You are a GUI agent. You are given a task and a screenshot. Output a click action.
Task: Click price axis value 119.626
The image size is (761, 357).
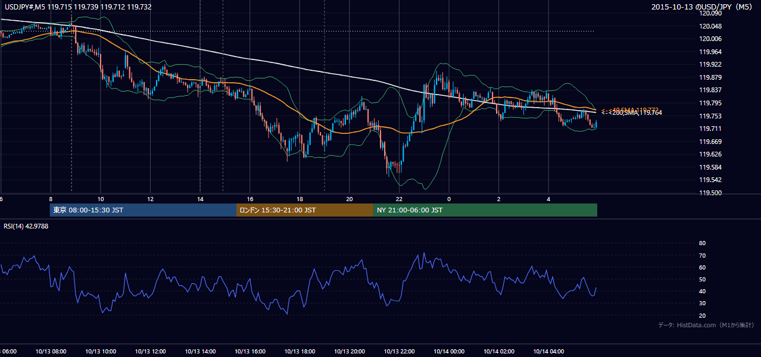(711, 154)
